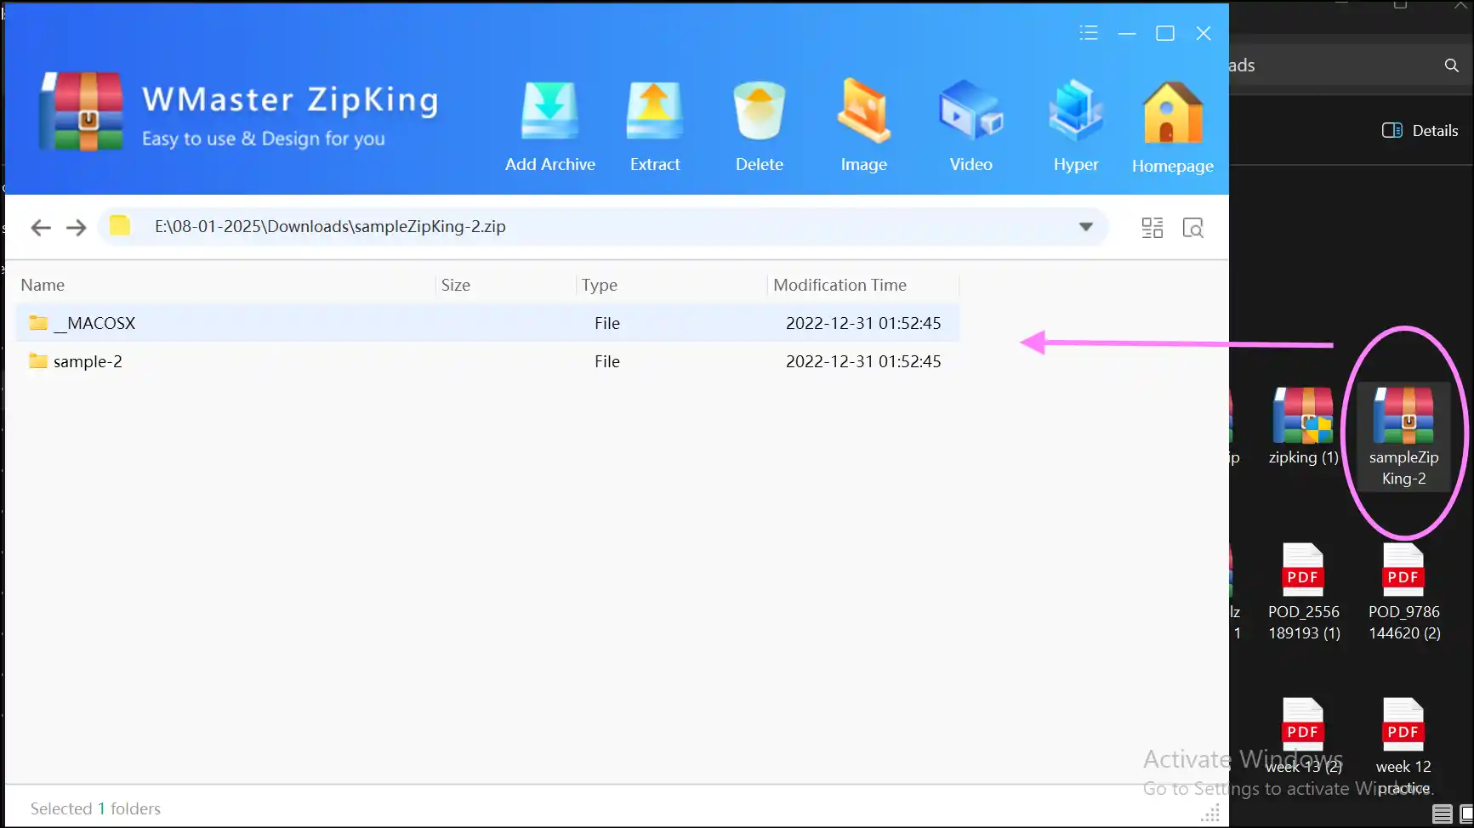The image size is (1474, 828).
Task: Select week 13 (2) PDF in Explorer
Action: pyautogui.click(x=1303, y=736)
